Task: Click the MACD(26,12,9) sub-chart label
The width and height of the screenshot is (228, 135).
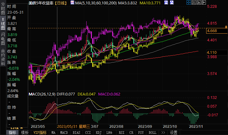Action: (x=41, y=94)
